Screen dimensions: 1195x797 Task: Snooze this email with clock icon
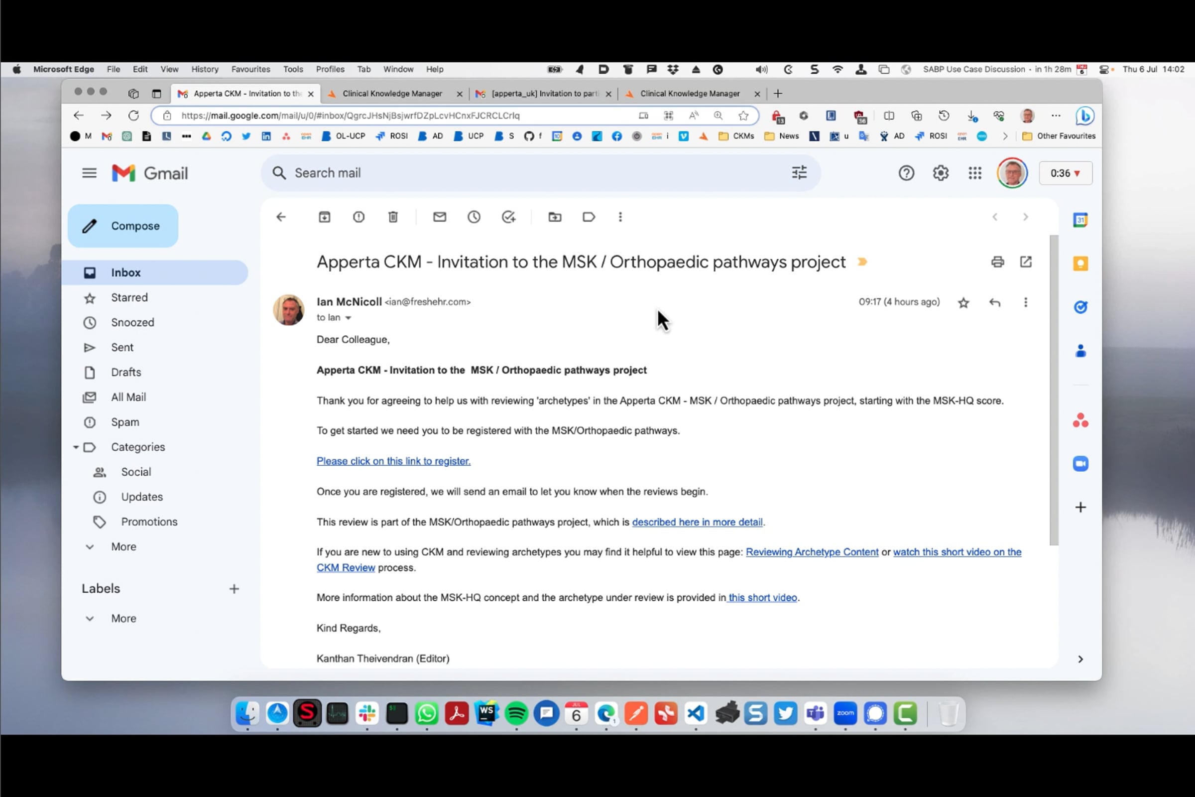click(x=474, y=217)
